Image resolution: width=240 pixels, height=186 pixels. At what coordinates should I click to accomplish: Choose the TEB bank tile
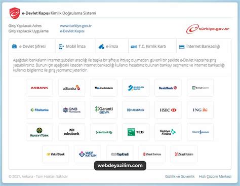[x=136, y=132]
